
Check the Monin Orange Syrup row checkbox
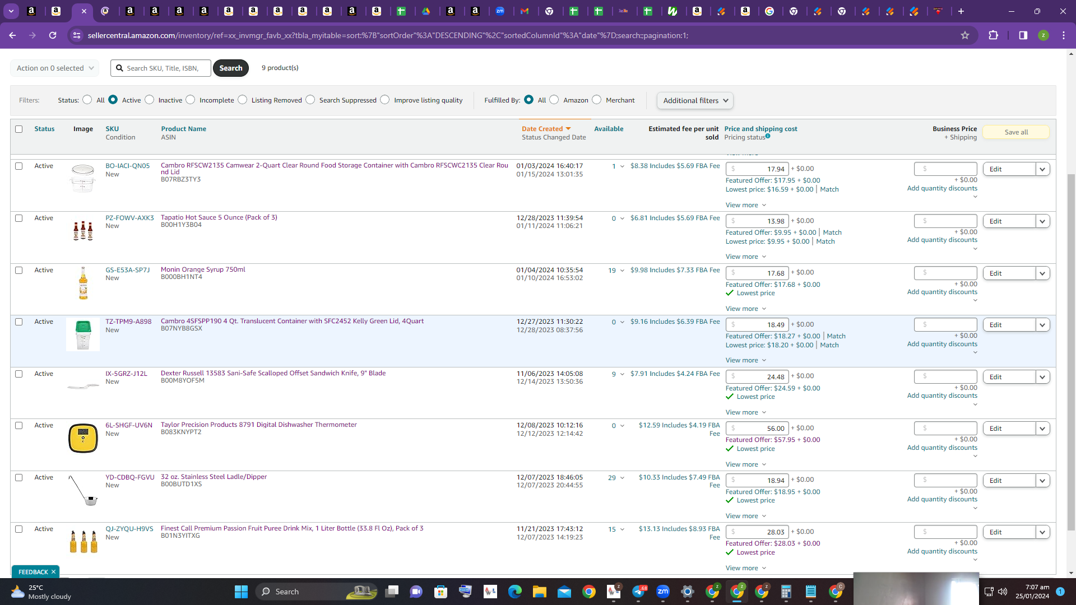tap(19, 270)
